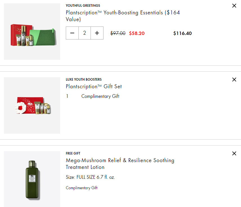Open Mega-Mushroom lotion bottle image
Image resolution: width=241 pixels, height=207 pixels.
tap(32, 179)
